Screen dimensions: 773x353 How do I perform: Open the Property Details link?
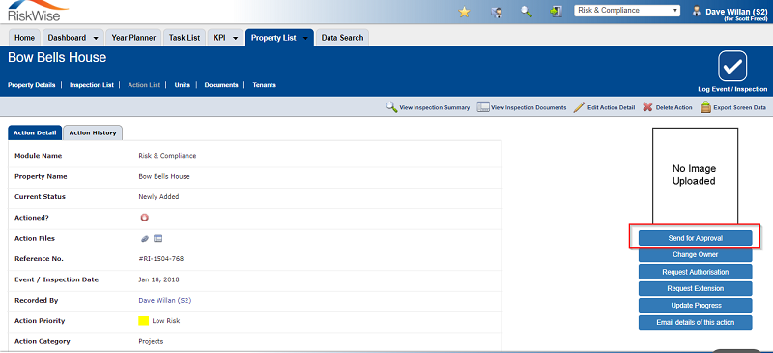[x=32, y=85]
